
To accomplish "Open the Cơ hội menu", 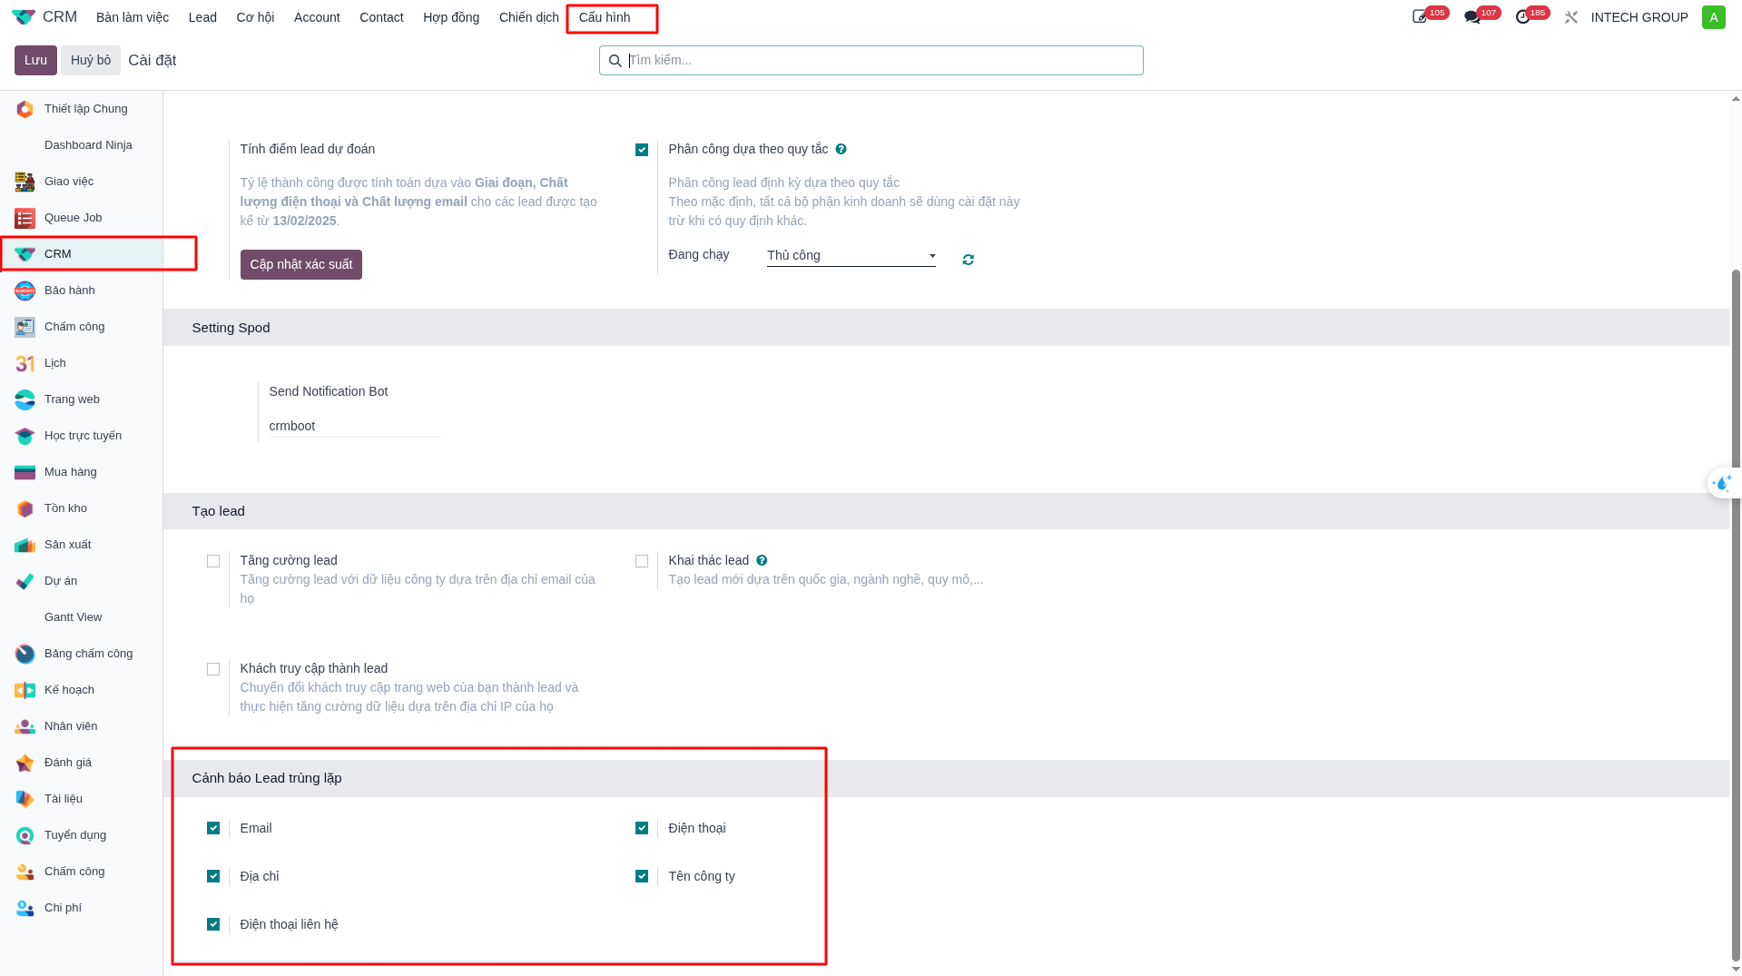I will click(x=255, y=17).
